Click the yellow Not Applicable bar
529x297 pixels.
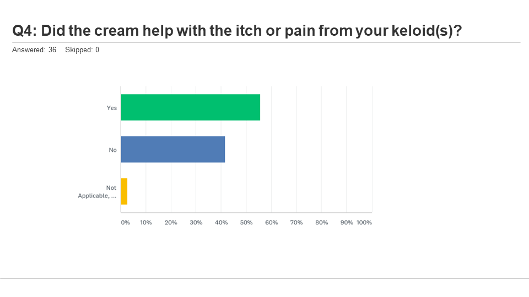(x=124, y=191)
